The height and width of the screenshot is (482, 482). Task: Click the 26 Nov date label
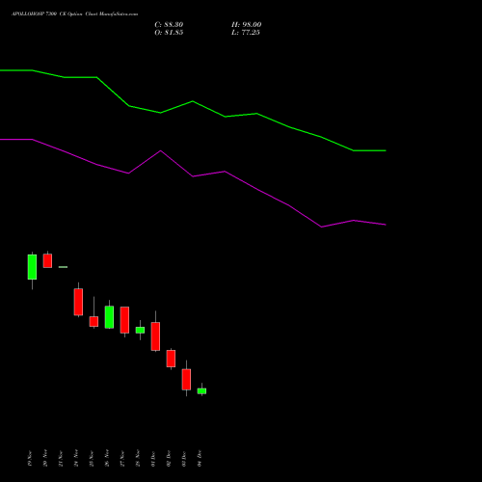(107, 459)
